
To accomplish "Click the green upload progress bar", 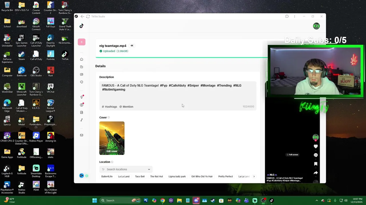I will pyautogui.click(x=181, y=58).
